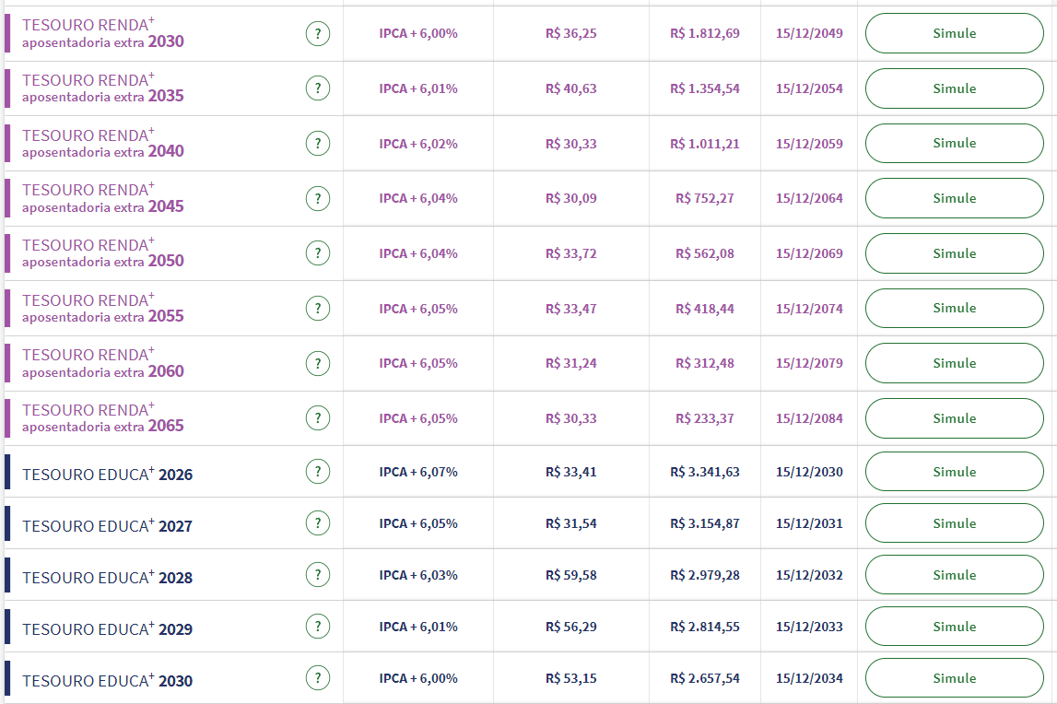This screenshot has height=704, width=1057.
Task: Click IPCA + 6,07% rate of Educa+ 2026
Action: 418,472
